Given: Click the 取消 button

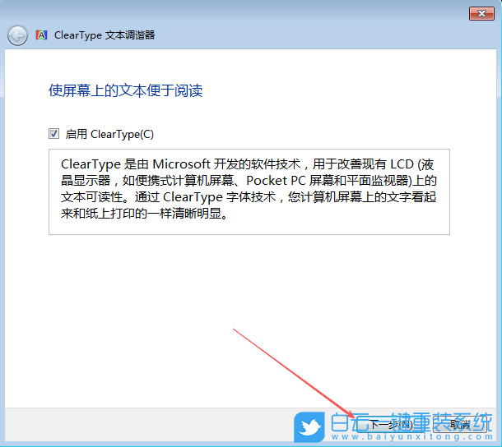Looking at the screenshot, I should click(x=460, y=425).
